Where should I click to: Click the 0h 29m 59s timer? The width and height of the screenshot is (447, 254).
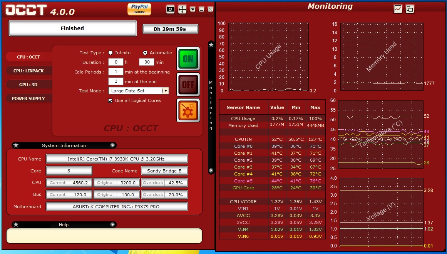coord(170,29)
